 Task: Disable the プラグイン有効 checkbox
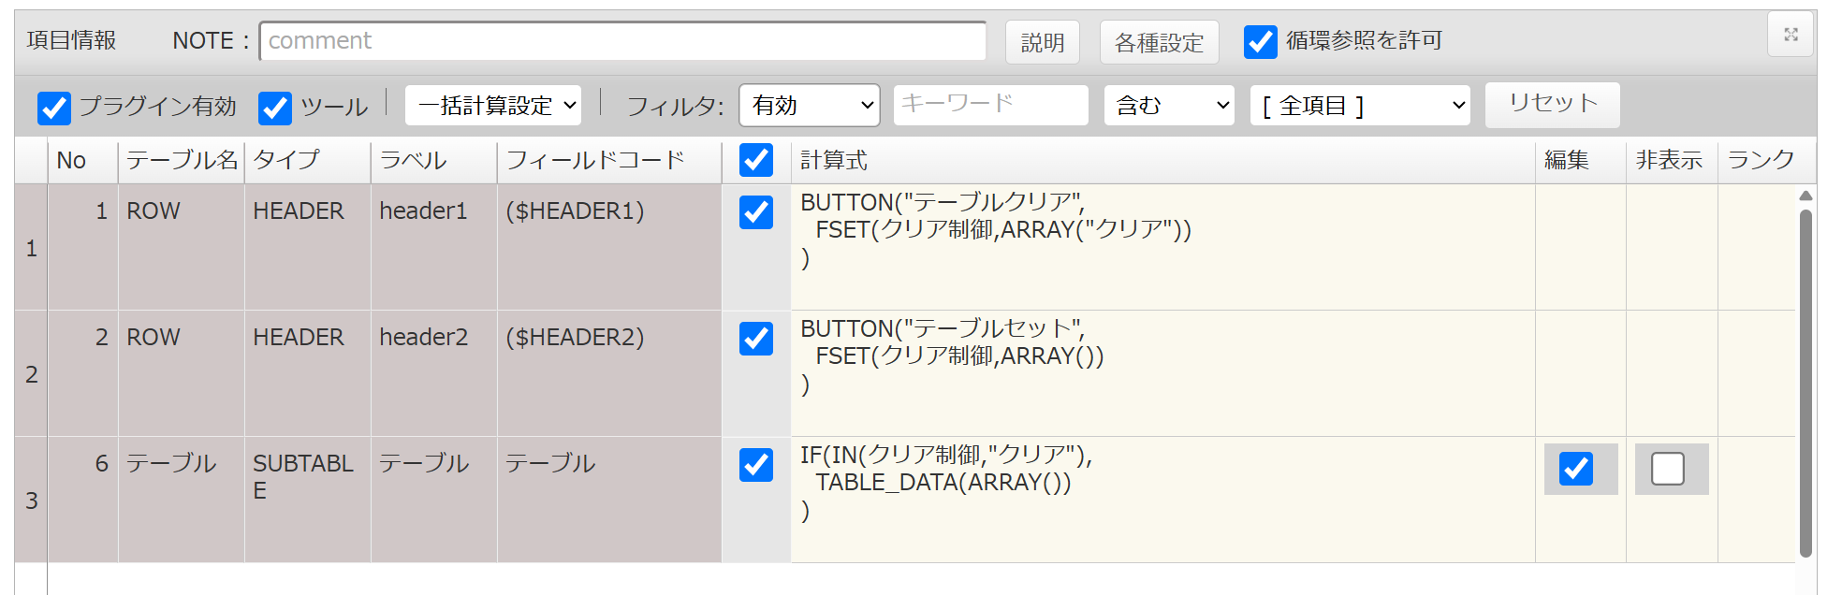pos(54,108)
